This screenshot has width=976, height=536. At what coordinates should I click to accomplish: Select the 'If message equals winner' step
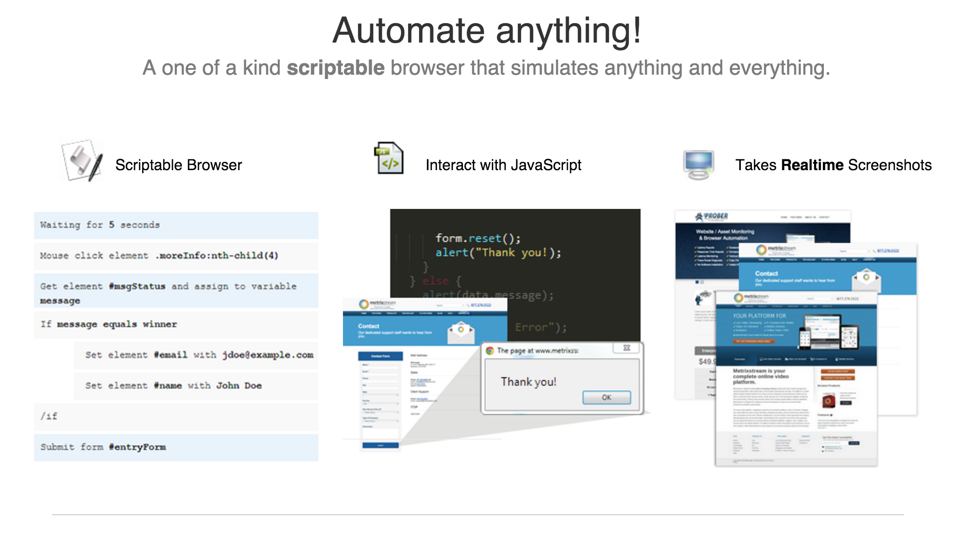click(x=176, y=324)
